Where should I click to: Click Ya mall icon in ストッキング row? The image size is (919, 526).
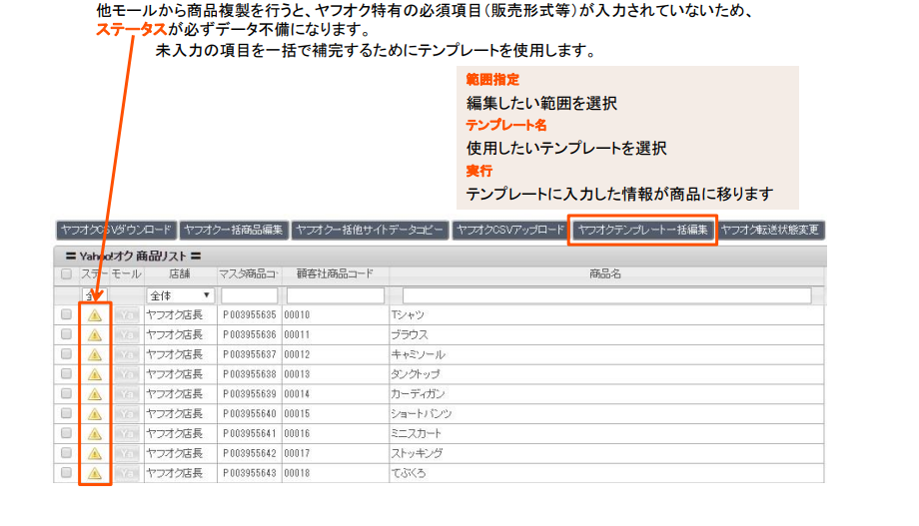coord(127,453)
